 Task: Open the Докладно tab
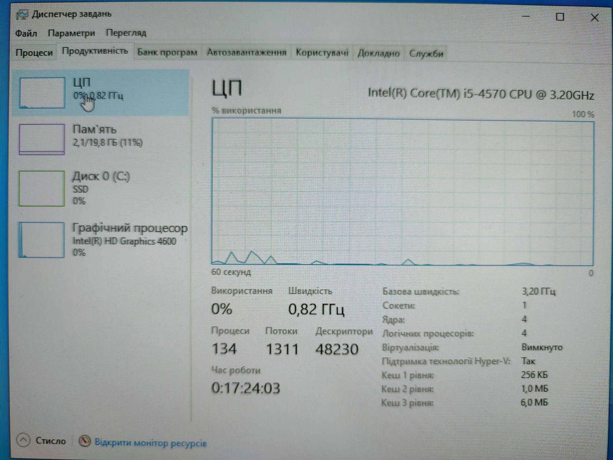click(x=379, y=54)
